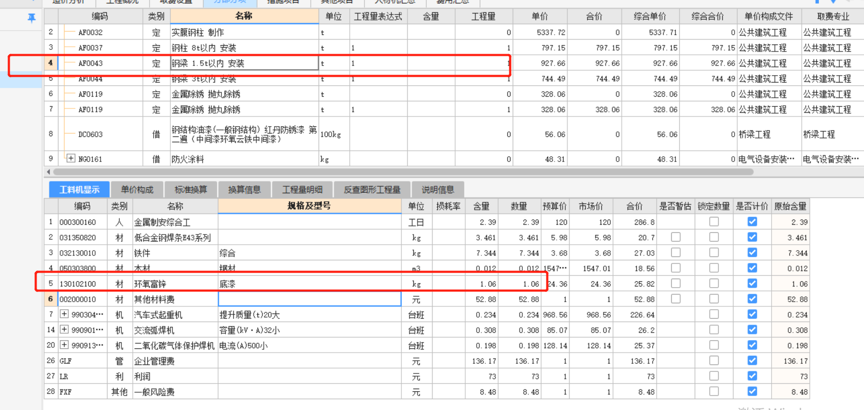This screenshot has width=864, height=410.
Task: Open the 单价构成 tab
Action: point(137,189)
